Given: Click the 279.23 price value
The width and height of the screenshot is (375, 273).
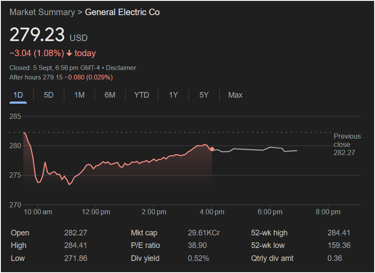Looking at the screenshot, I should tap(37, 35).
